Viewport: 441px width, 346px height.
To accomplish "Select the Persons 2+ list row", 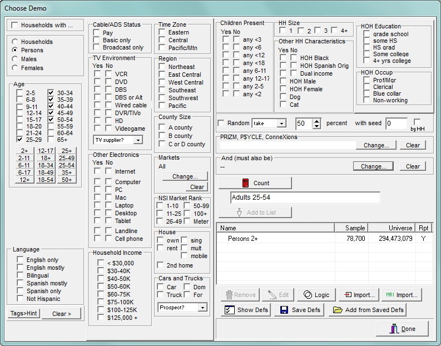I will (x=325, y=239).
